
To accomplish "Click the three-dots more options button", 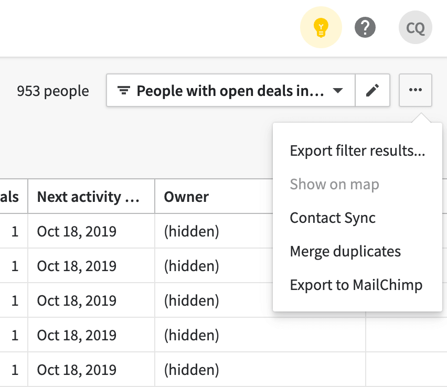I will (416, 91).
